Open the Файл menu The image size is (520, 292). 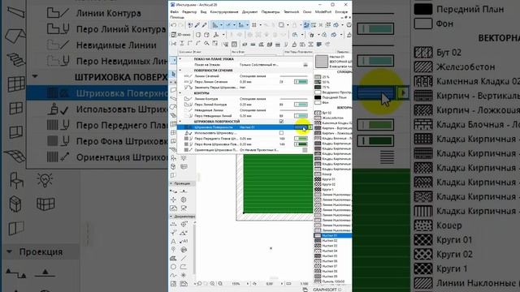pyautogui.click(x=174, y=12)
